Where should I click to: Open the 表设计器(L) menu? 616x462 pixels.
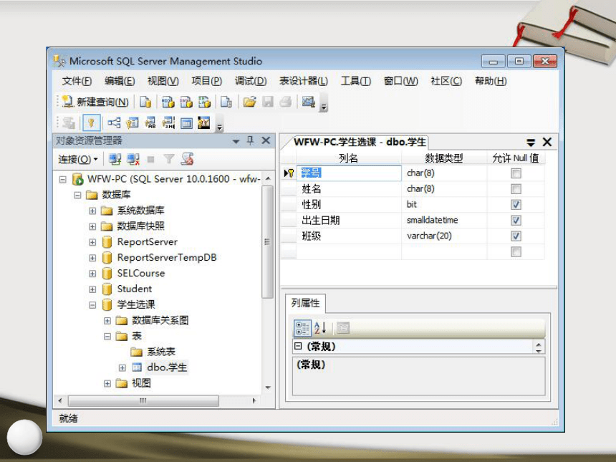(303, 81)
